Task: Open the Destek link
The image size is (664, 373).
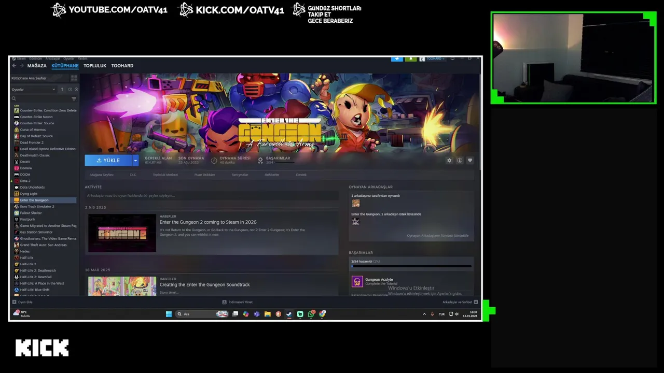Action: [301, 175]
